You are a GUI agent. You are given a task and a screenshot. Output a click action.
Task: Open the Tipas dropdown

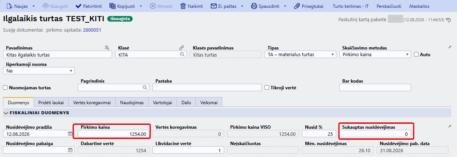(x=300, y=55)
